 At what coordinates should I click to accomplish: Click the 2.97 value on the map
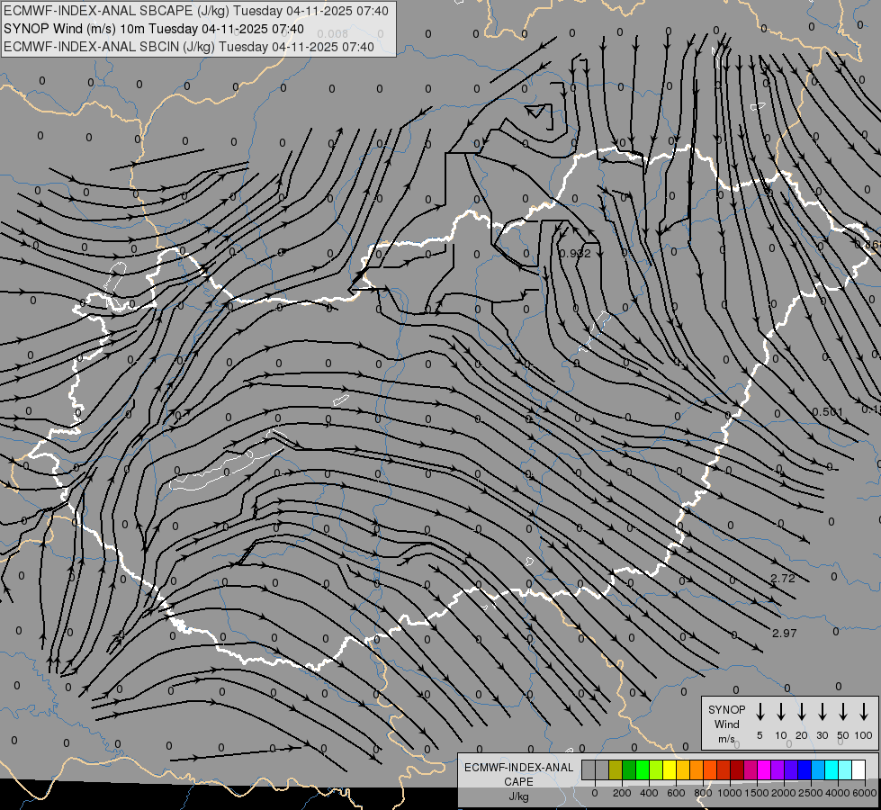point(785,633)
